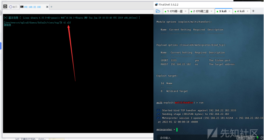Open the 首页 home tab

coord(13,7)
